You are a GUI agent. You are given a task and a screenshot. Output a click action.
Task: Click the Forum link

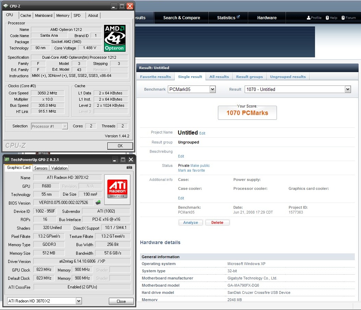pyautogui.click(x=350, y=18)
